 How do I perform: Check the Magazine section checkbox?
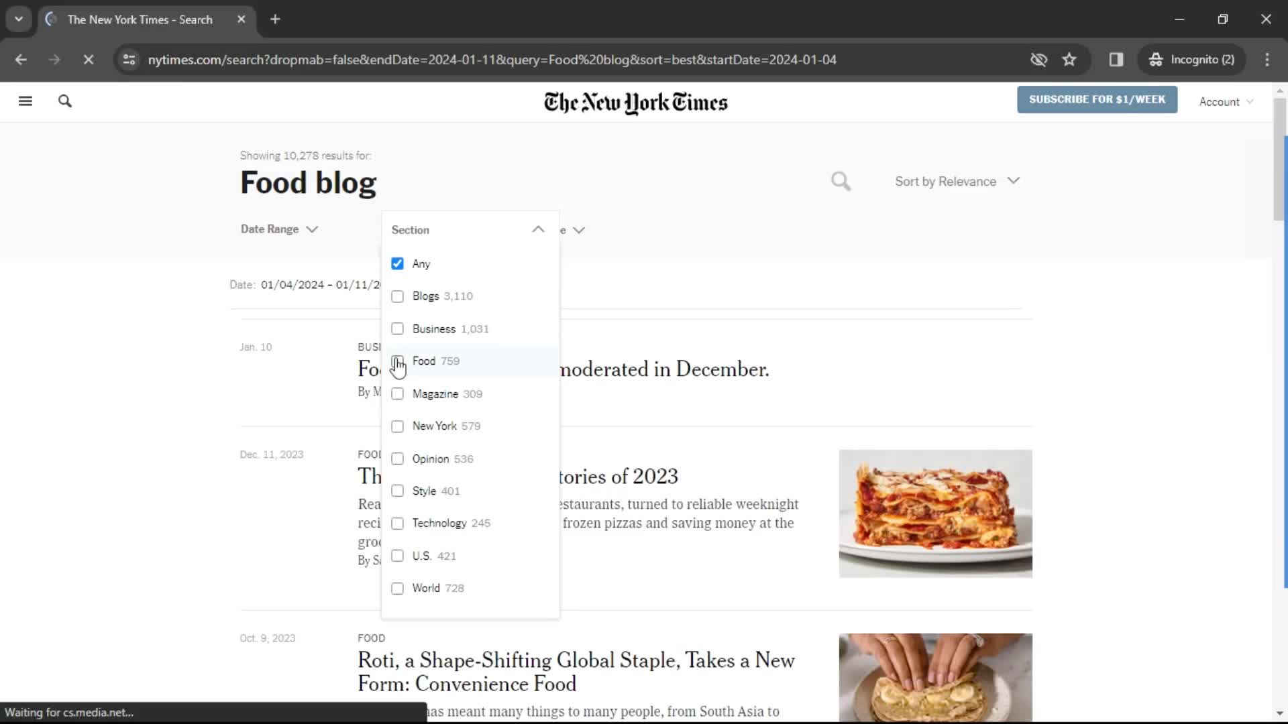[397, 394]
